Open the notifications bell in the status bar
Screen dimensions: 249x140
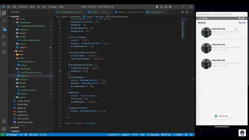191,135
